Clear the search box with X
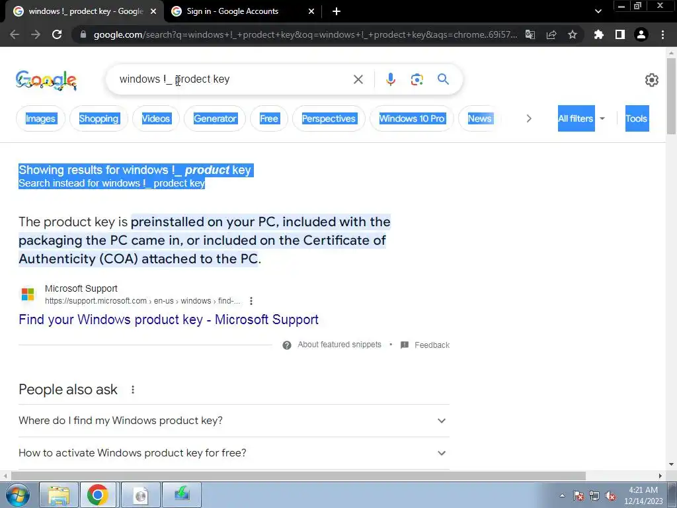The image size is (677, 508). (x=358, y=79)
